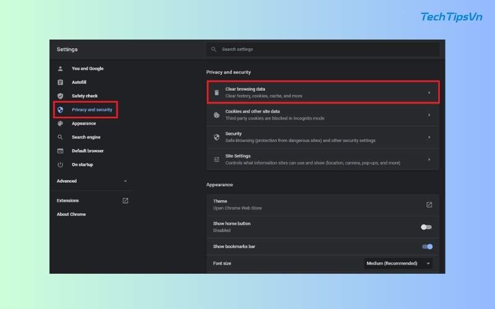This screenshot has height=309, width=495.
Task: Click the Safety check shield icon
Action: 60,96
